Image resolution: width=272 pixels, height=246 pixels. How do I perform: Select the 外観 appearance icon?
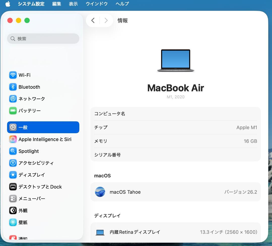13,210
